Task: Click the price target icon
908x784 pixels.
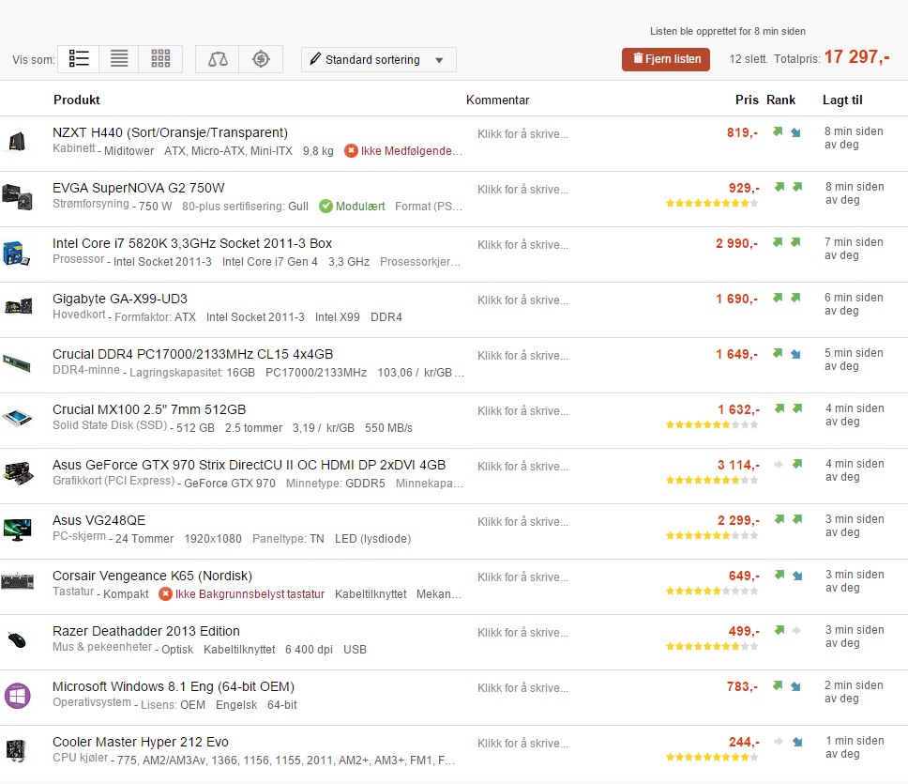Action: [x=261, y=59]
